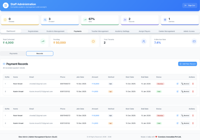Viewport: 200px width, 140px height.
Task: Click the card icon beside Collection Rate
Action: click(x=194, y=41)
